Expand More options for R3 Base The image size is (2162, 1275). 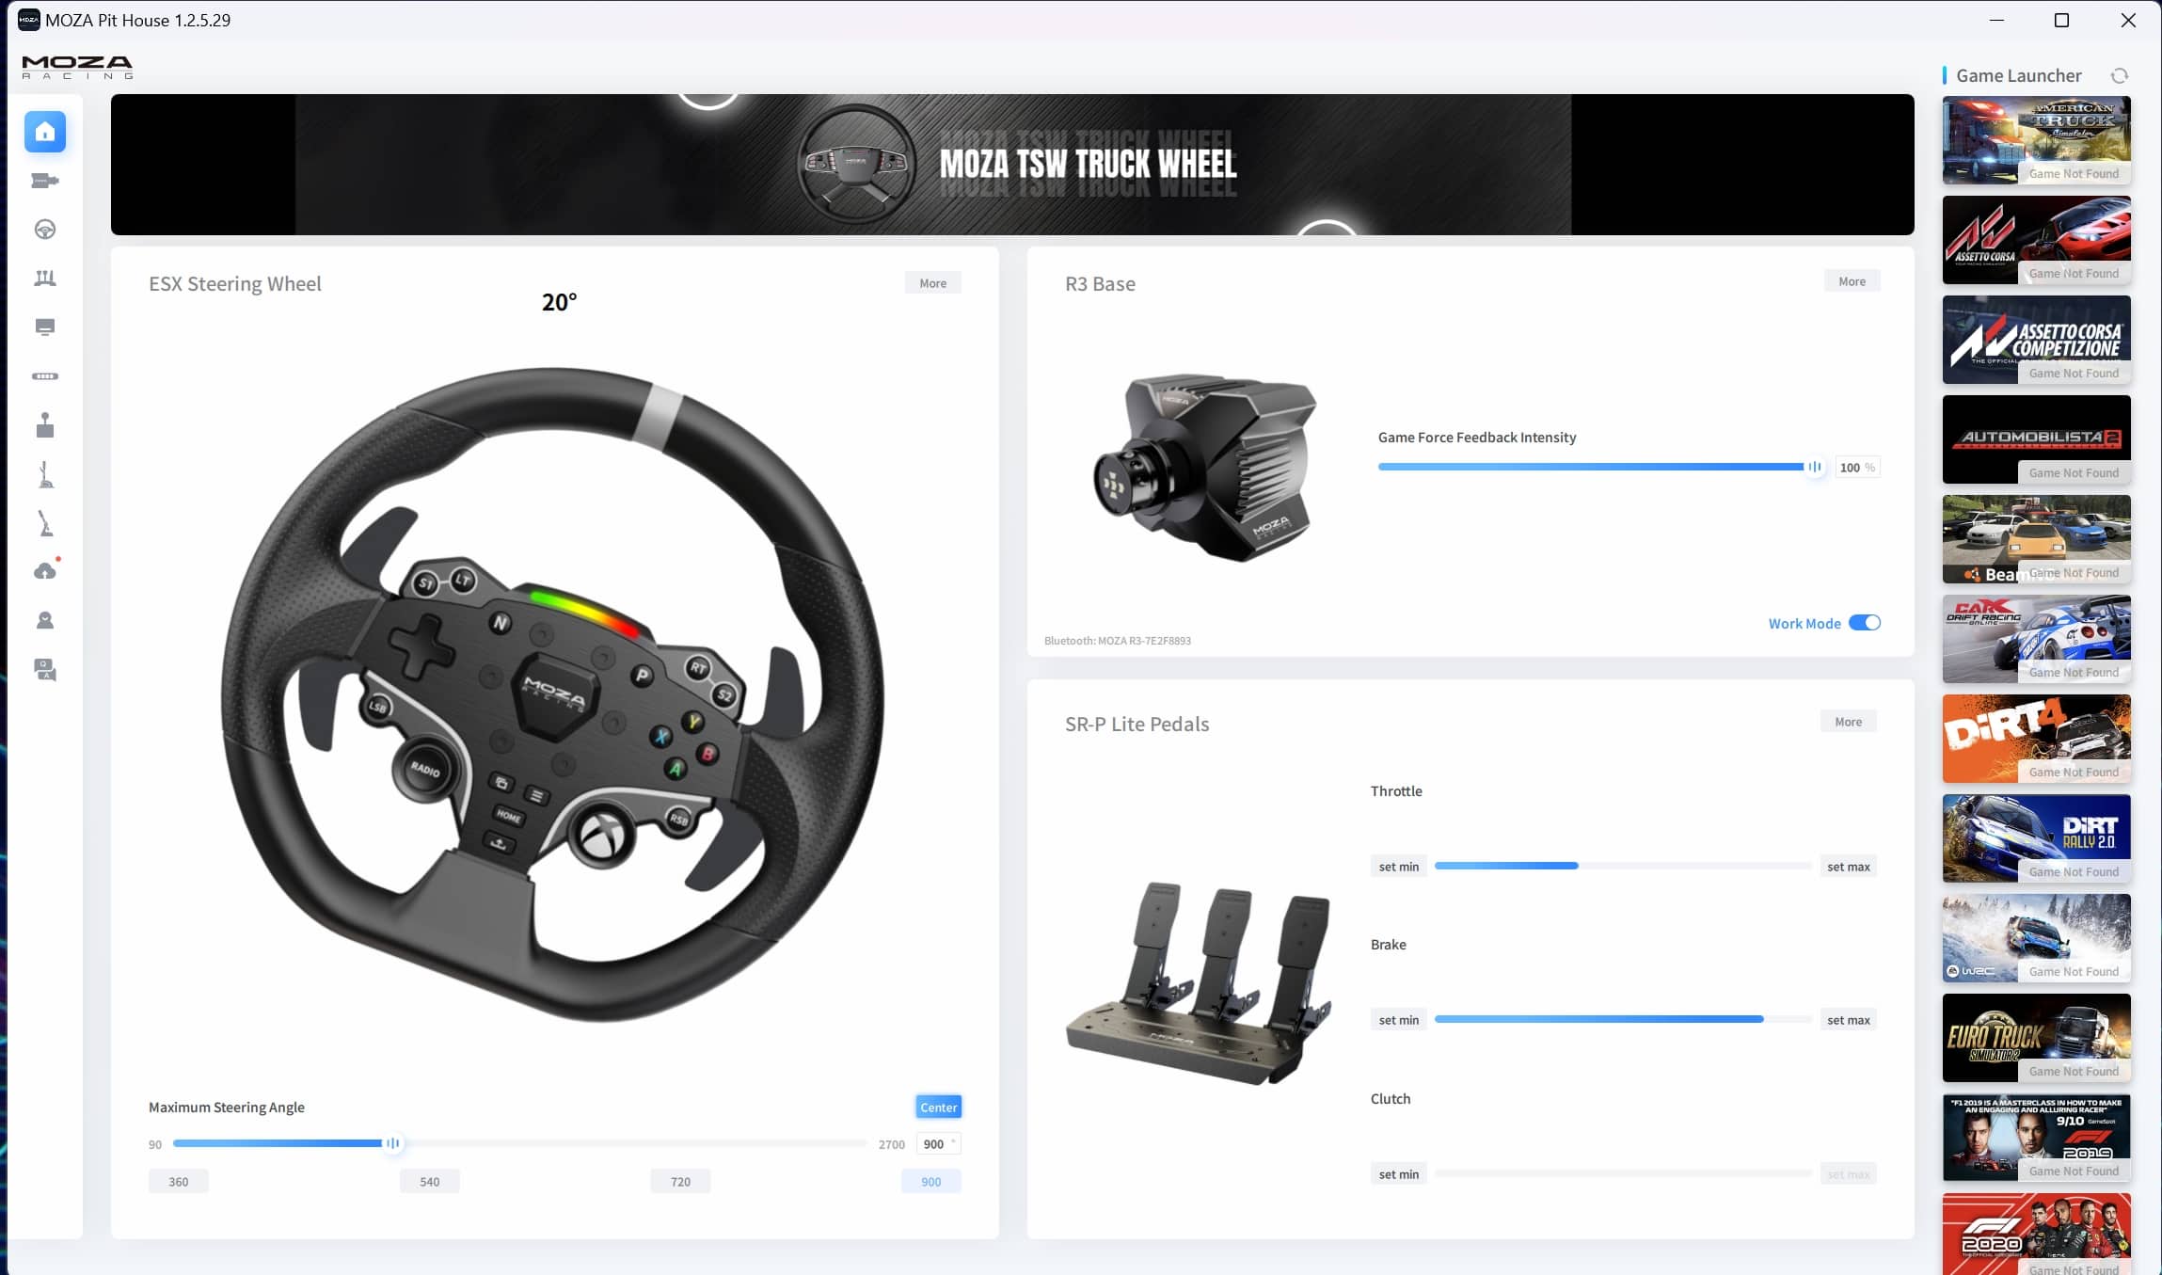point(1852,281)
